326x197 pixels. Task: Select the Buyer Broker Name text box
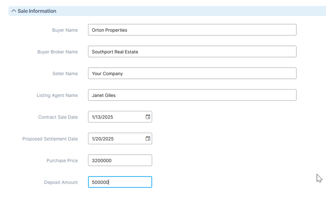click(x=192, y=52)
